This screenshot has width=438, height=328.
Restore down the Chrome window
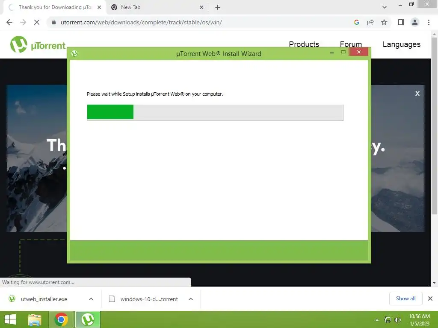(x=411, y=4)
